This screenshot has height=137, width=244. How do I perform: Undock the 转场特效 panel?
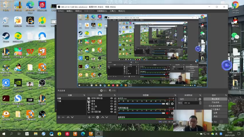click(200, 95)
